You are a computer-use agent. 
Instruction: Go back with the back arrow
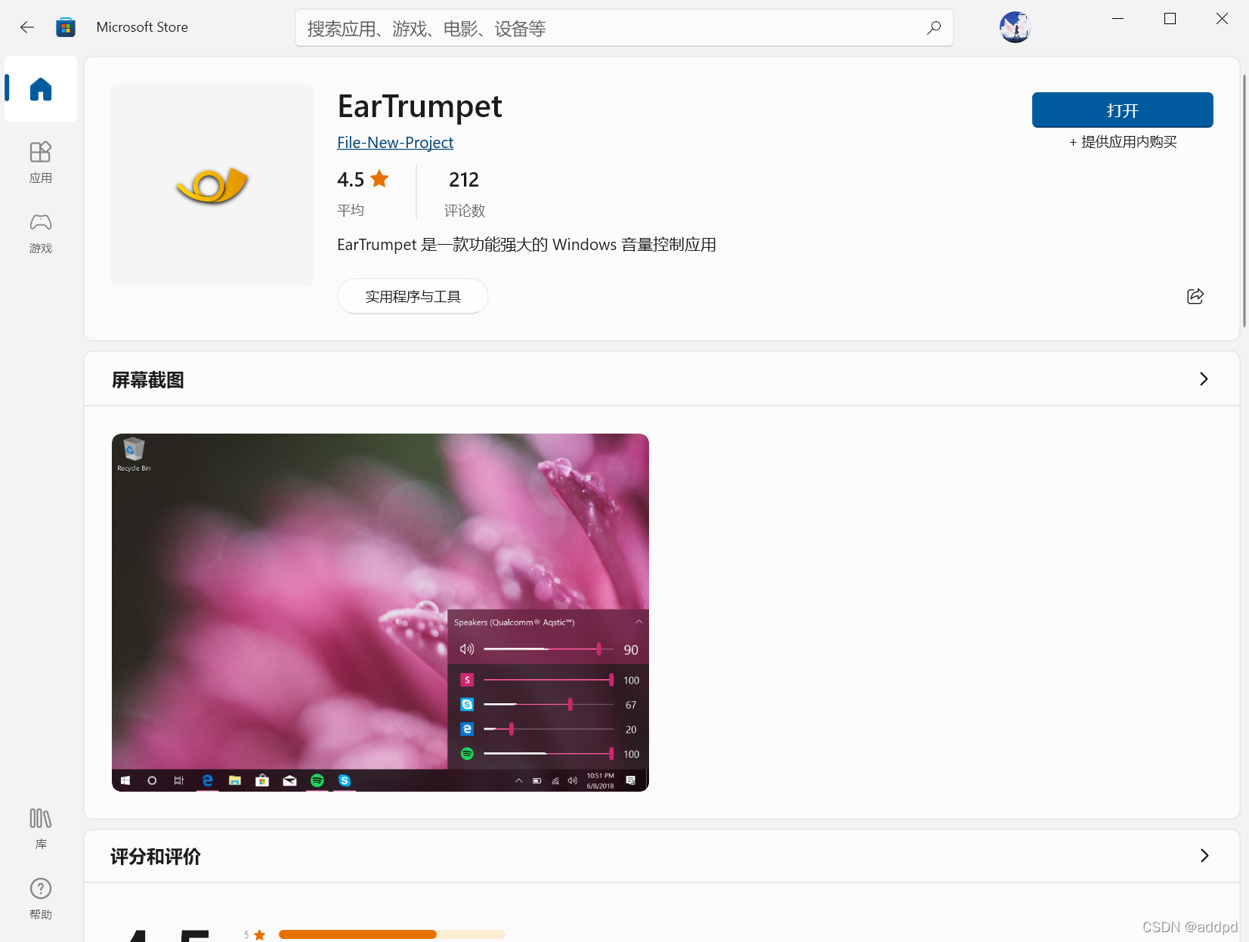(x=27, y=27)
